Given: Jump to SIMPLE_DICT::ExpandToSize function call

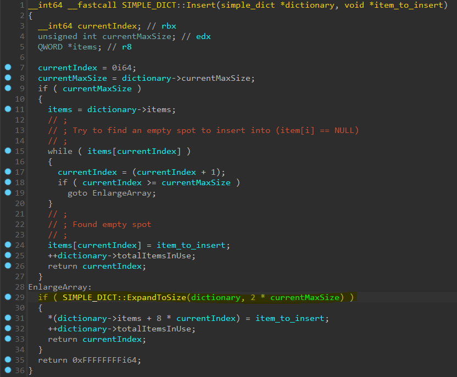Looking at the screenshot, I should 124,297.
